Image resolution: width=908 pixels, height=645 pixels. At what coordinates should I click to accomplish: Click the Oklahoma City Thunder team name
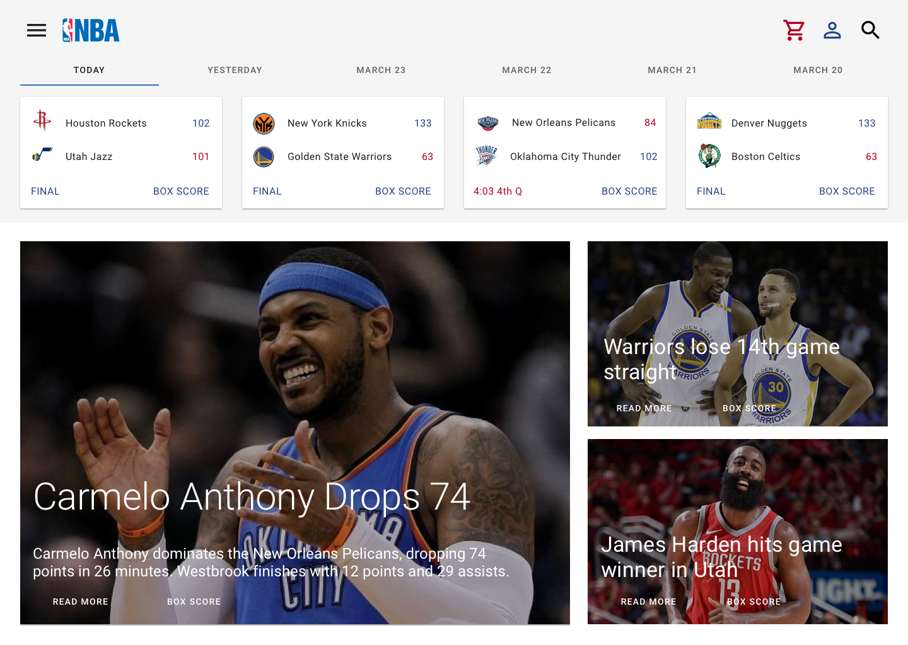566,157
